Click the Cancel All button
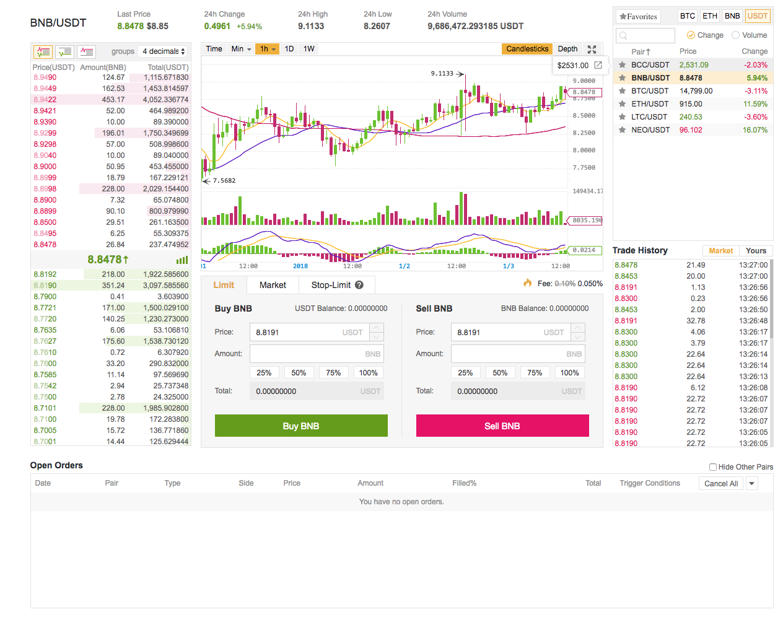Image resolution: width=783 pixels, height=617 pixels. point(721,484)
